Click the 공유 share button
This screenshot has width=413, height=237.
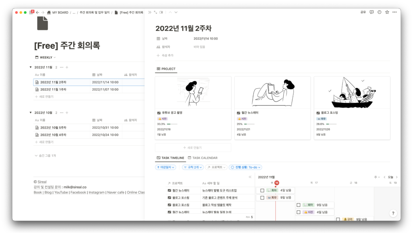coord(363,12)
